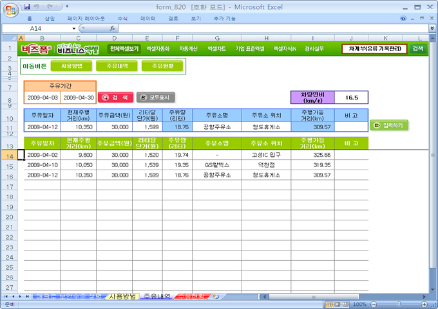Click the 모두표시 show all button

[156, 98]
